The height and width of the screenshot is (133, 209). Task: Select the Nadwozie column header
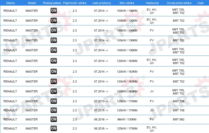[x=152, y=3]
